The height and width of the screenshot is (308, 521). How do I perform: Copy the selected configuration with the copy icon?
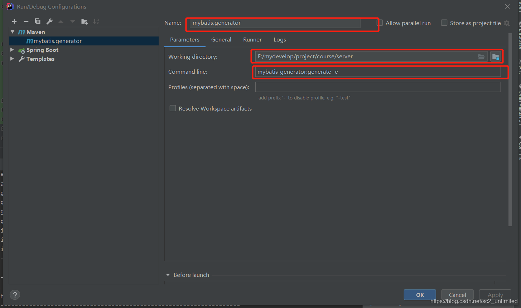(38, 21)
